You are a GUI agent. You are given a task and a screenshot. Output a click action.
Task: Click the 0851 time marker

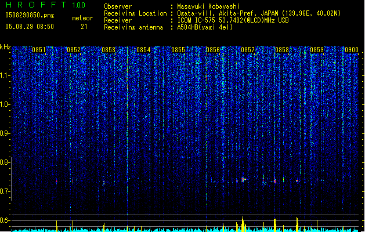39,50
